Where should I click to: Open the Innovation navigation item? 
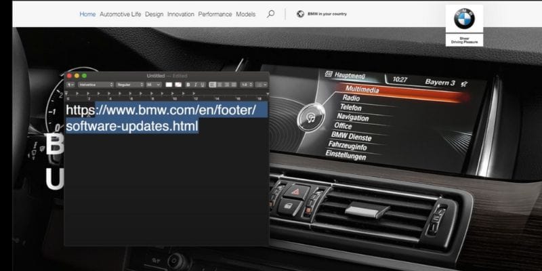[181, 14]
